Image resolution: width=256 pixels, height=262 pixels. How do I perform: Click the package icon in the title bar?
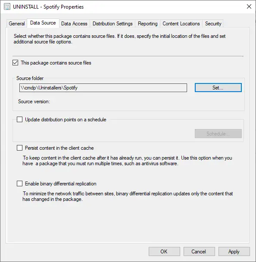(7, 7)
